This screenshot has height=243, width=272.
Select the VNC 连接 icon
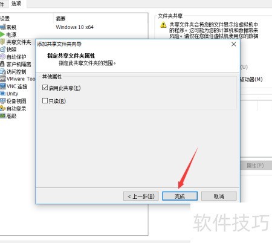pos(3,86)
